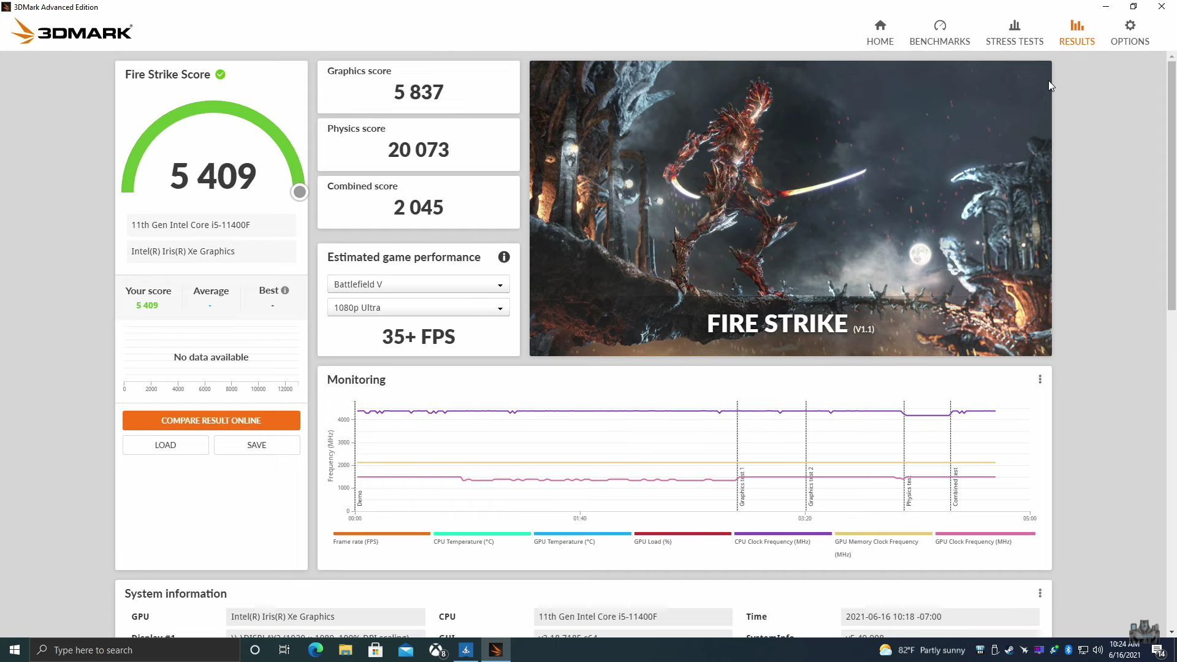
Task: Open the Monitoring panel three-dot menu
Action: [1040, 379]
